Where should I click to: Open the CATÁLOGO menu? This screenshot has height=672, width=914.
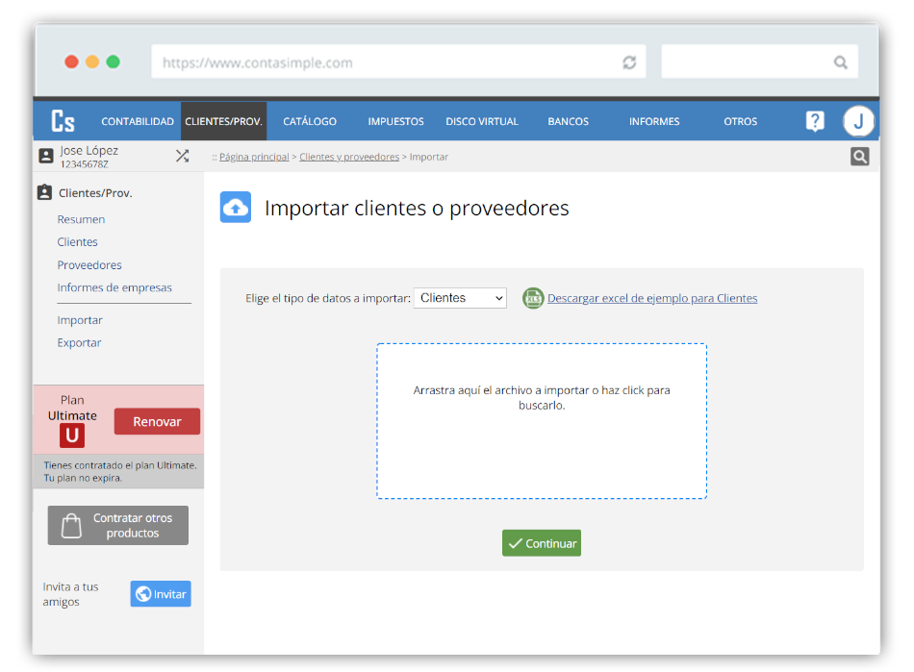(x=310, y=121)
